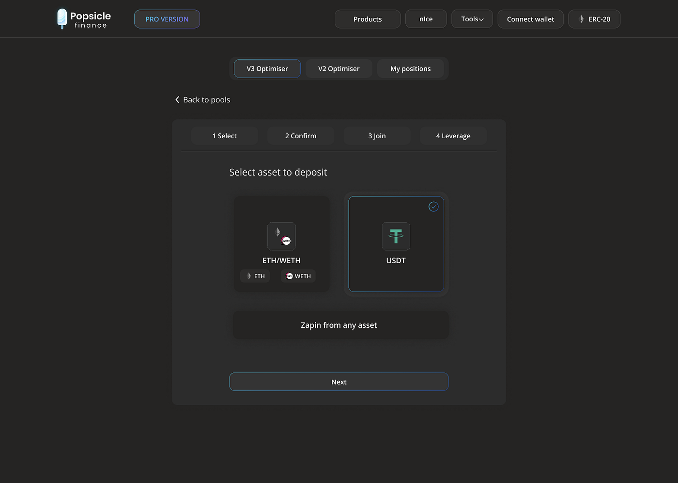
Task: Click the nIce button in header
Action: (426, 19)
